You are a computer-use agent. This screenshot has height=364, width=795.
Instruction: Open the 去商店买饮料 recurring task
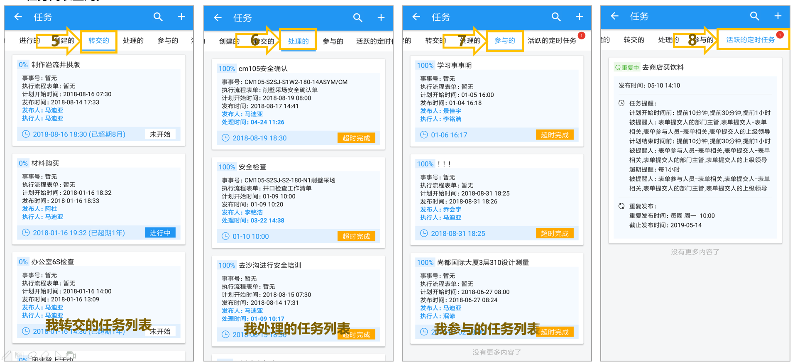[x=695, y=152]
